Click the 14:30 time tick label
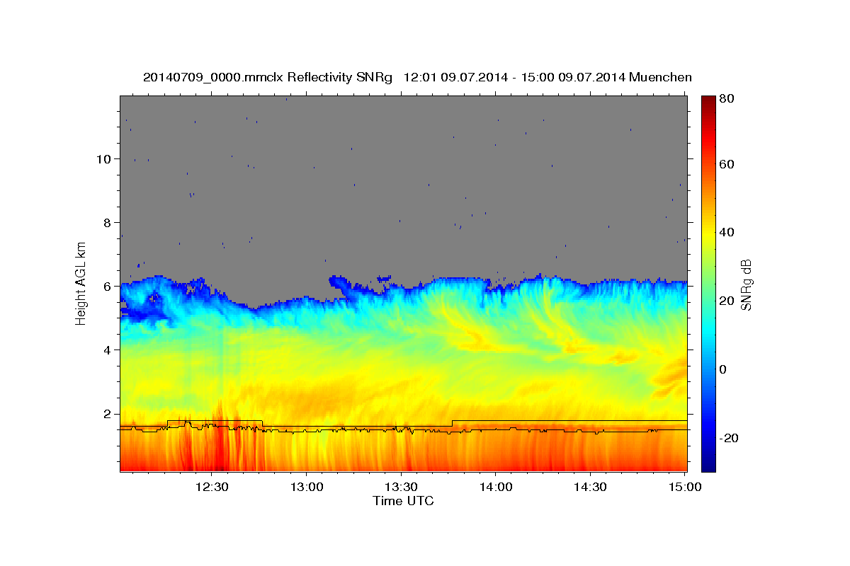850x566 pixels. 590,487
